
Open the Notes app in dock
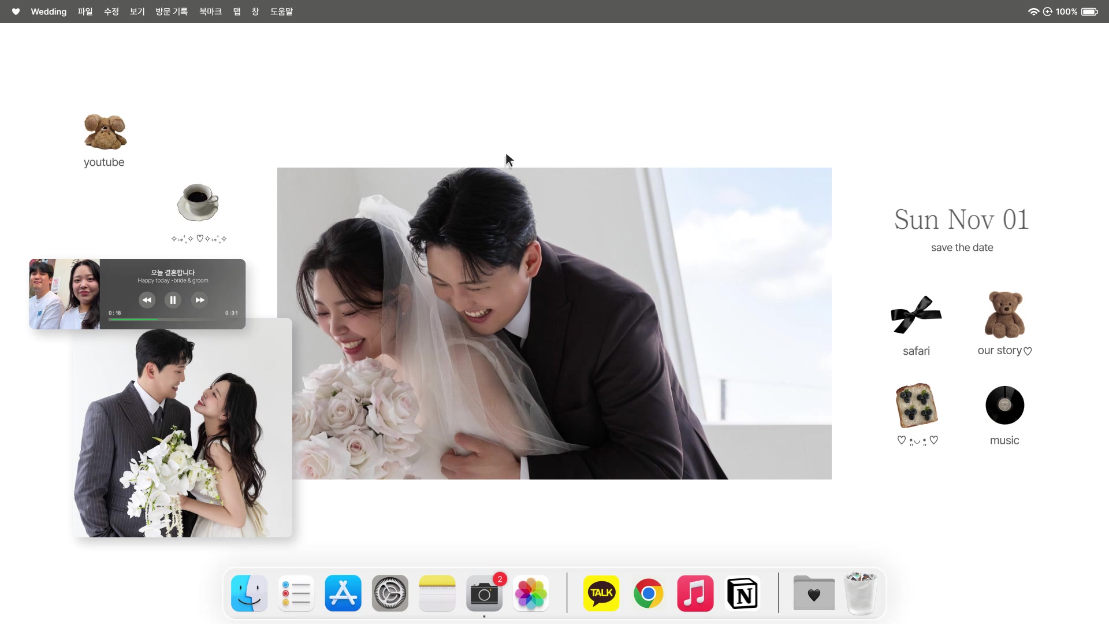pos(437,593)
